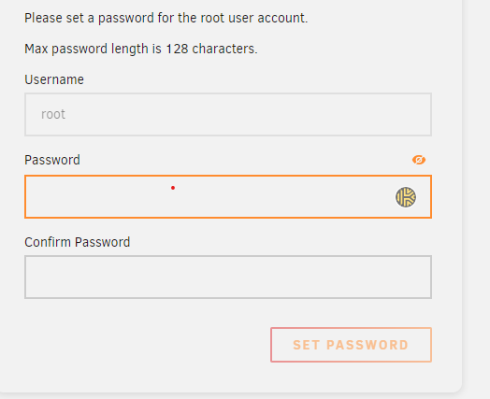
Task: Open the Keeper password manager icon
Action: click(x=406, y=197)
